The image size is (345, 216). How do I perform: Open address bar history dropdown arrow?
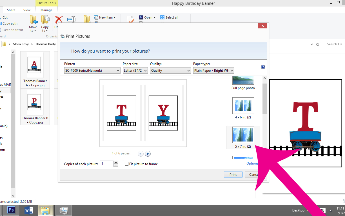[x=311, y=44]
